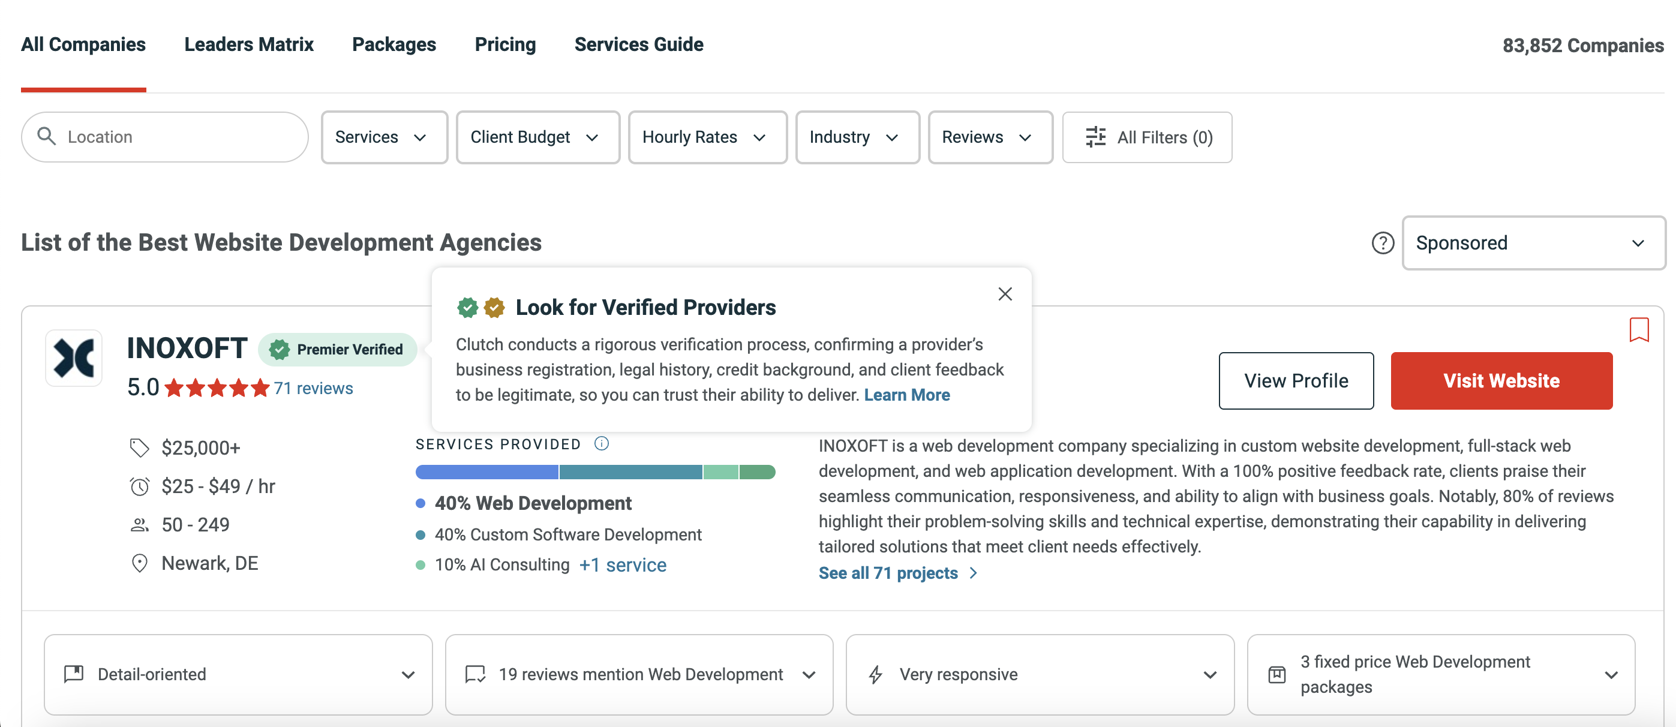Open the 71 reviews link

[x=313, y=388]
